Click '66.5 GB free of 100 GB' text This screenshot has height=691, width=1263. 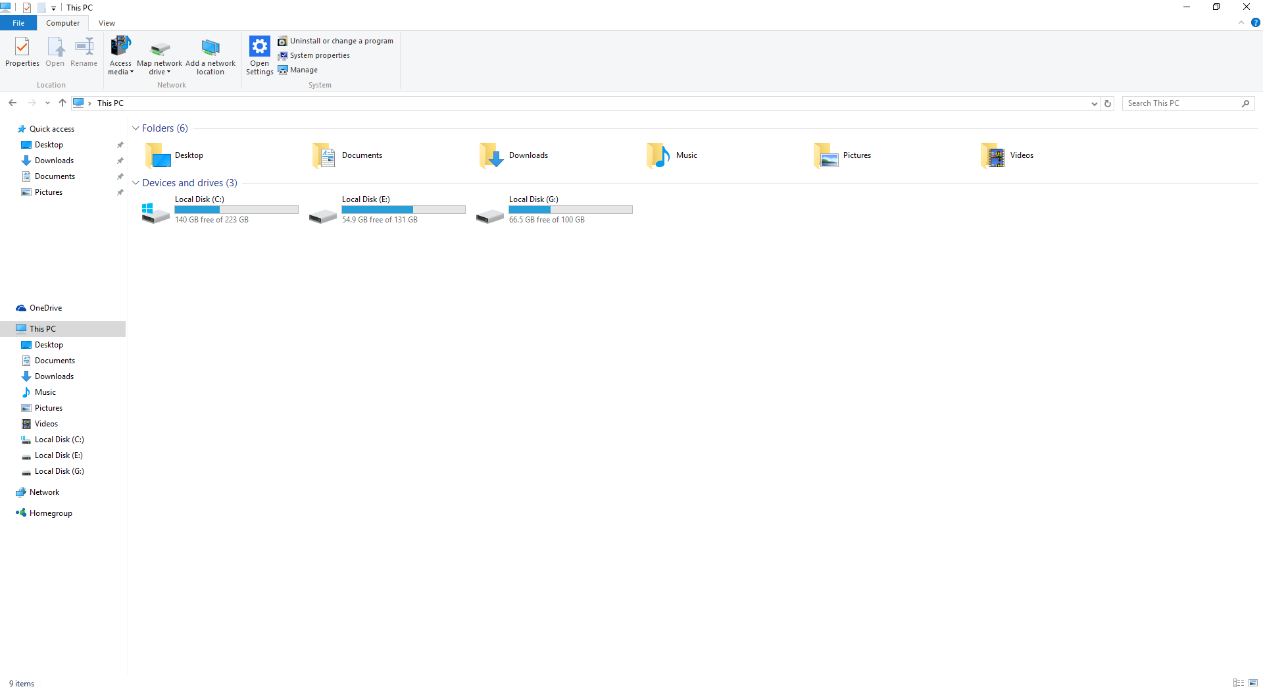point(547,220)
